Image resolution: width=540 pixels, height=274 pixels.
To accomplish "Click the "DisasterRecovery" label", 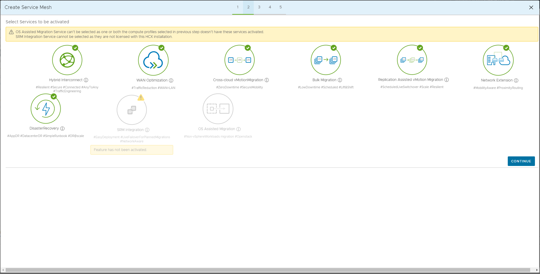I will coord(44,128).
